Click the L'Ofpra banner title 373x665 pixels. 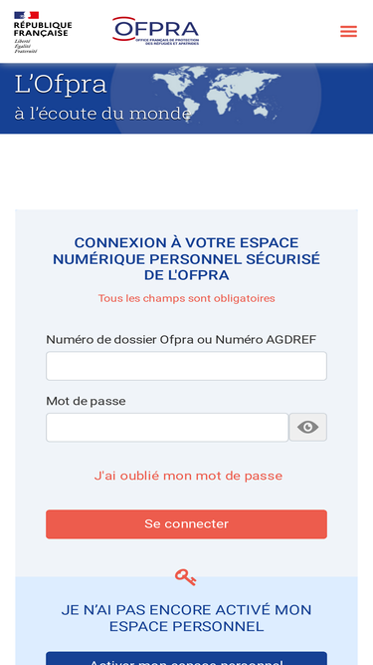61,84
